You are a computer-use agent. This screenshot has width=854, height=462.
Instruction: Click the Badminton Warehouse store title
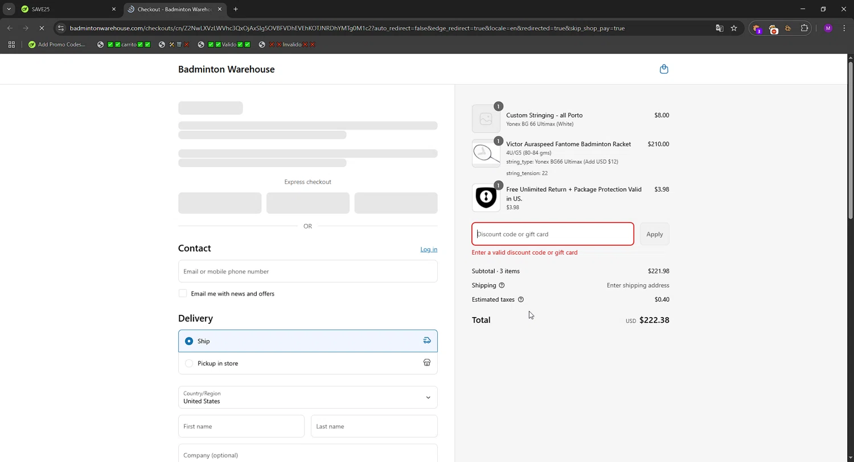[226, 69]
